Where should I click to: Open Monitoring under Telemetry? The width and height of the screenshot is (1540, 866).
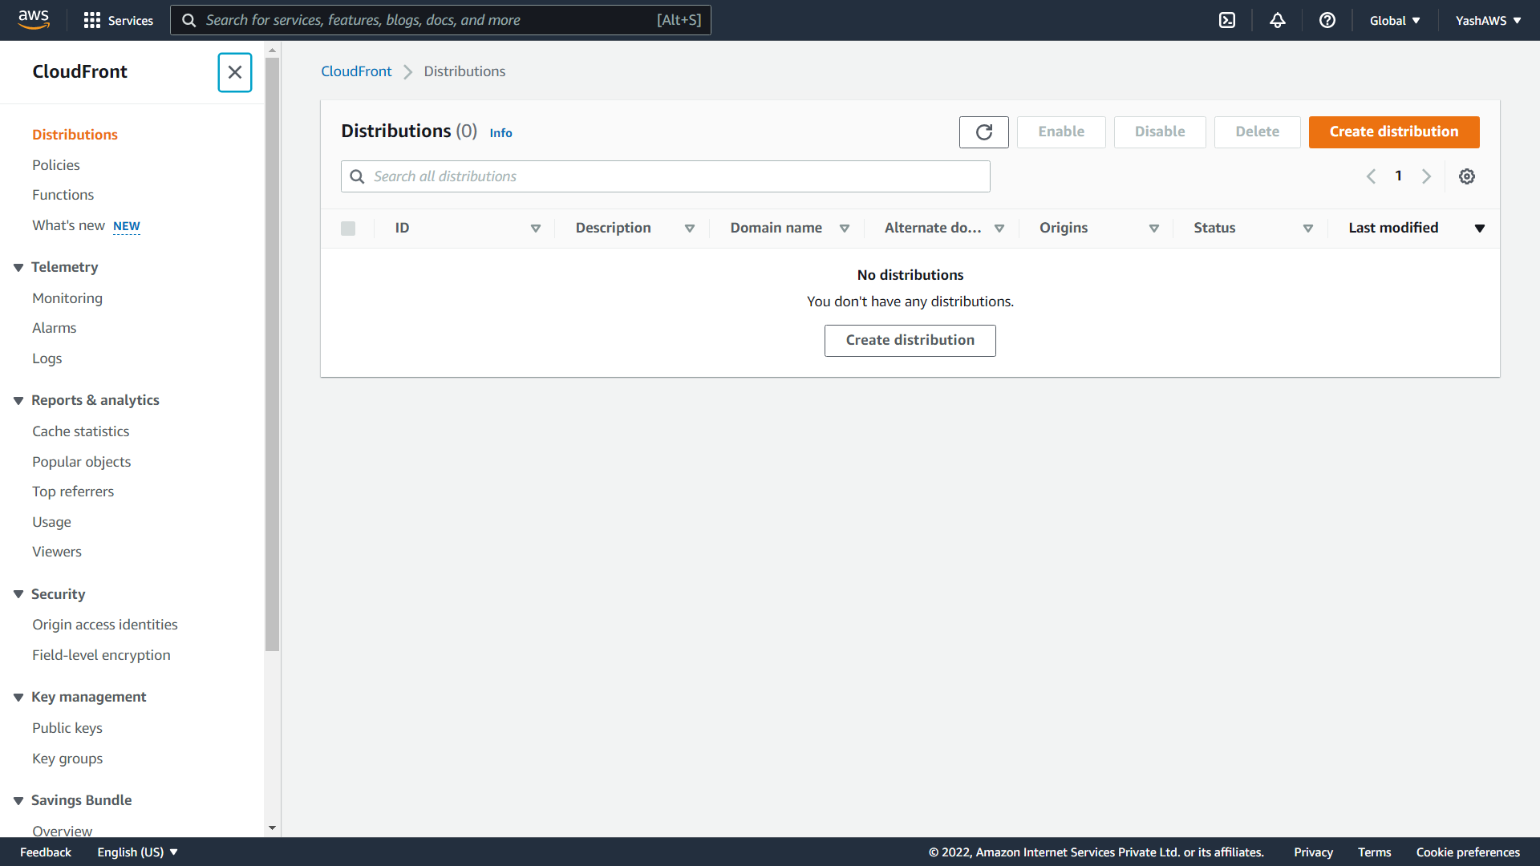tap(67, 298)
